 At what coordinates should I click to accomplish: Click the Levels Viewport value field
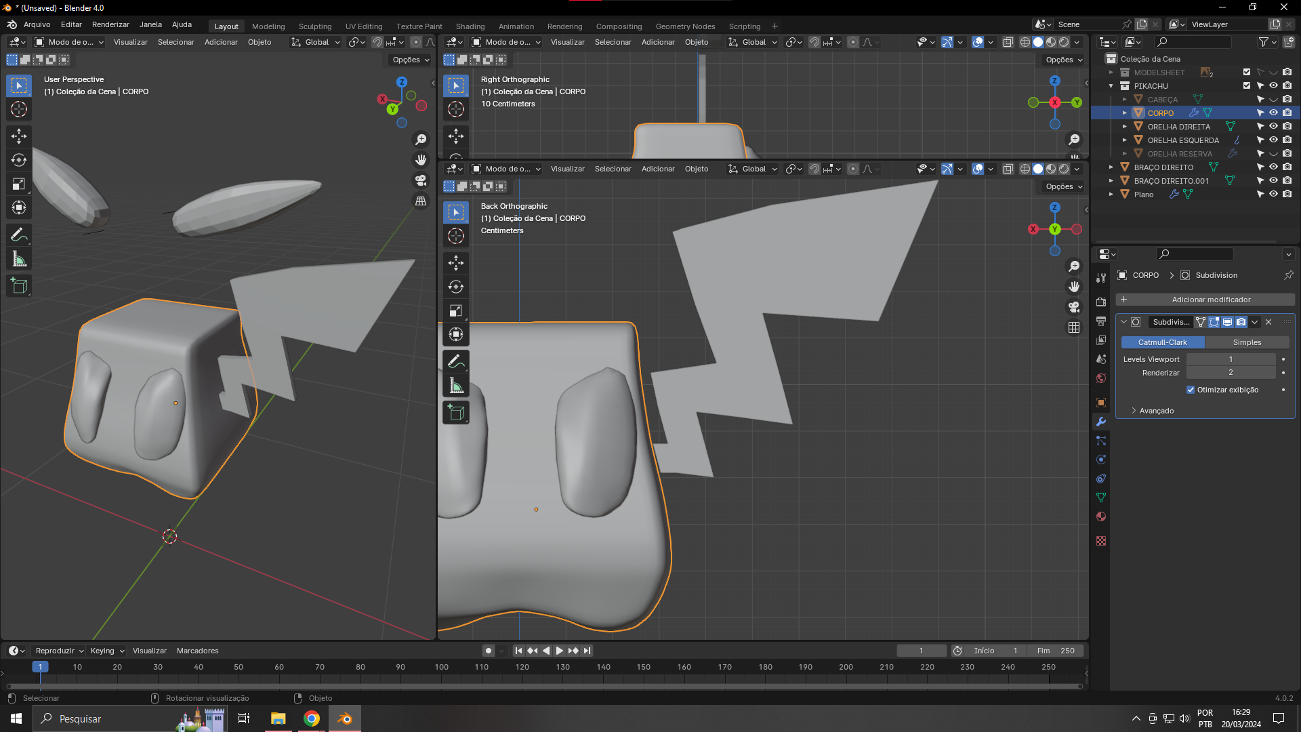(1231, 359)
